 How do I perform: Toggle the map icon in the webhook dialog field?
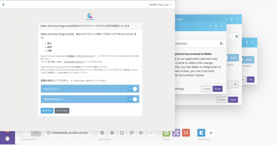[x=237, y=36]
